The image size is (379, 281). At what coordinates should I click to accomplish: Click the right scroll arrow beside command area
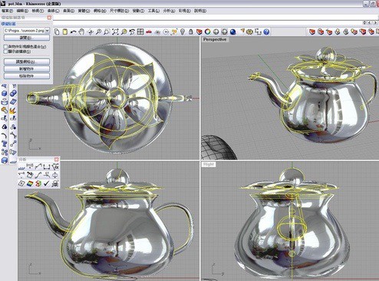376,23
